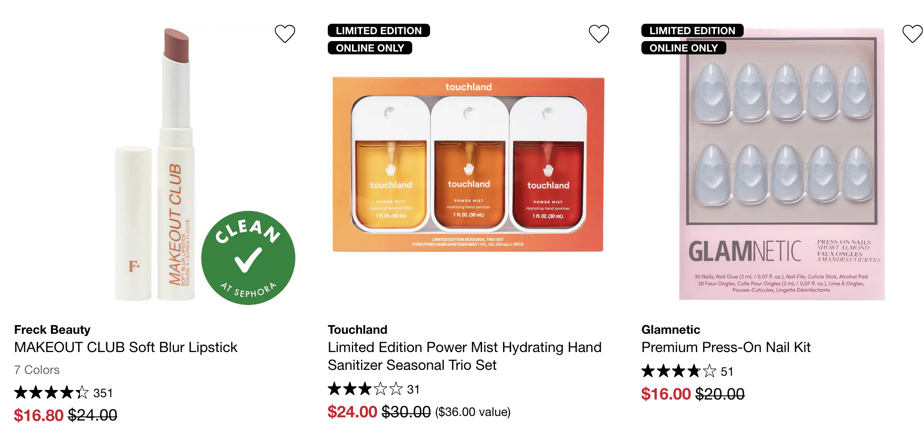Click the Touchland brand name
924x442 pixels.
[x=357, y=330]
